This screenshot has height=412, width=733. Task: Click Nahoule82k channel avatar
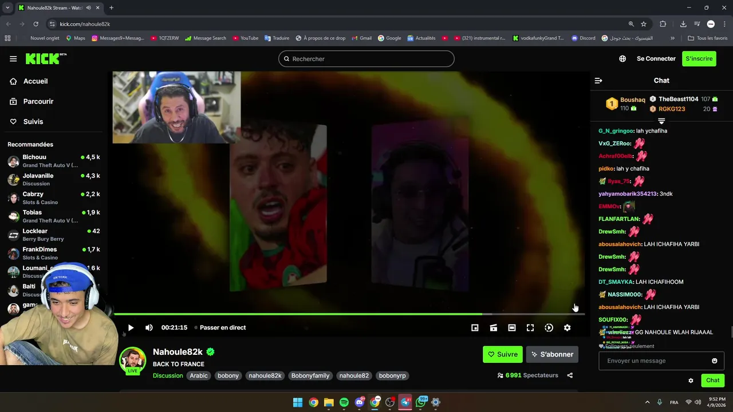tap(132, 360)
